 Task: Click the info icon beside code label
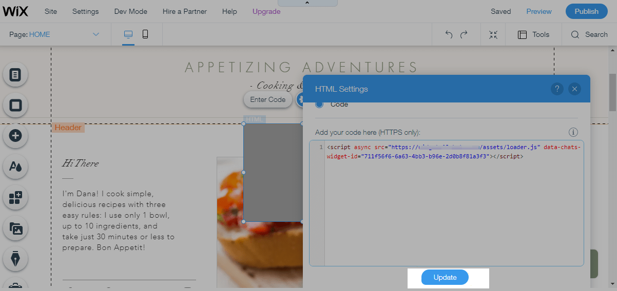573,132
